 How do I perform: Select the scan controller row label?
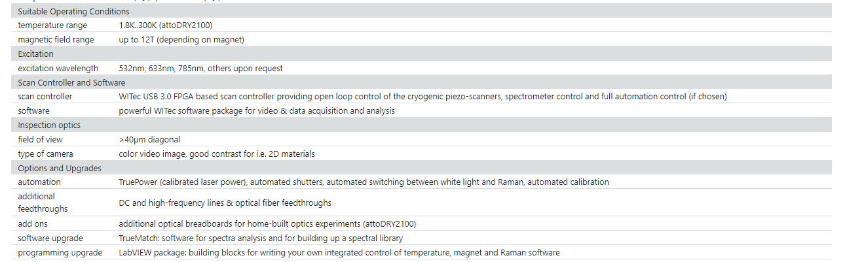pyautogui.click(x=45, y=97)
